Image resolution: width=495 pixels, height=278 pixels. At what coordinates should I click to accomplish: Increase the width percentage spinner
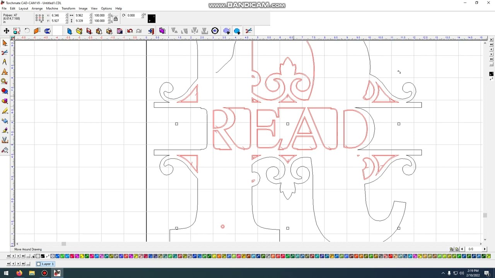109,14
